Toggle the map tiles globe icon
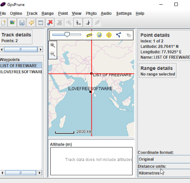This screenshot has width=190, height=183. 99,35
